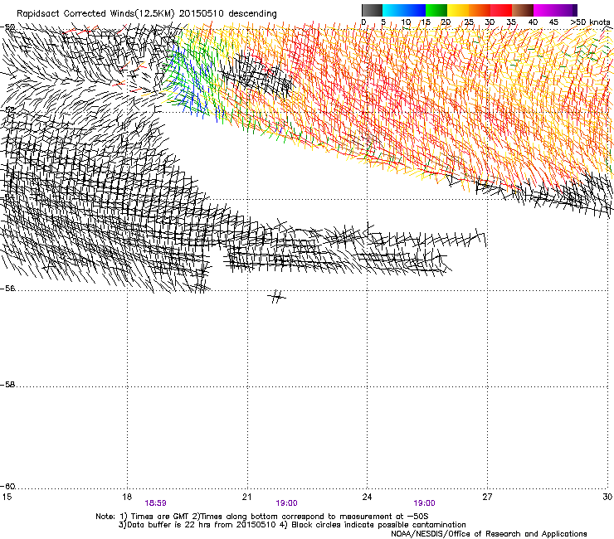
Task: Click latitude axis label '-58'
Action: (x=7, y=385)
